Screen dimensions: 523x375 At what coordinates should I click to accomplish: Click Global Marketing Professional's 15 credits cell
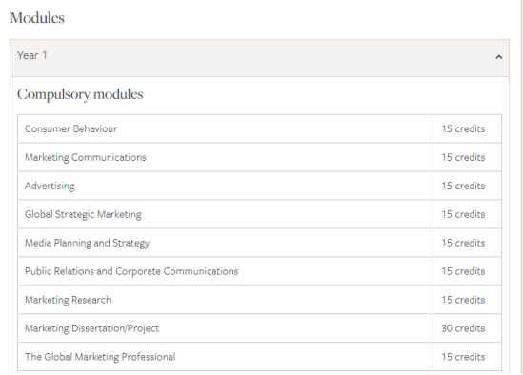tap(467, 357)
